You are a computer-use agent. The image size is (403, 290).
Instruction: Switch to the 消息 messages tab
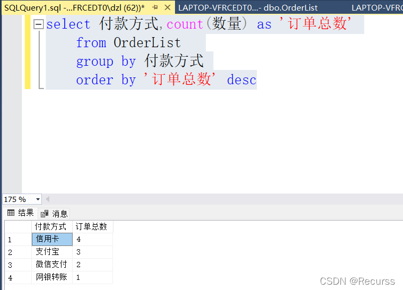(x=54, y=214)
